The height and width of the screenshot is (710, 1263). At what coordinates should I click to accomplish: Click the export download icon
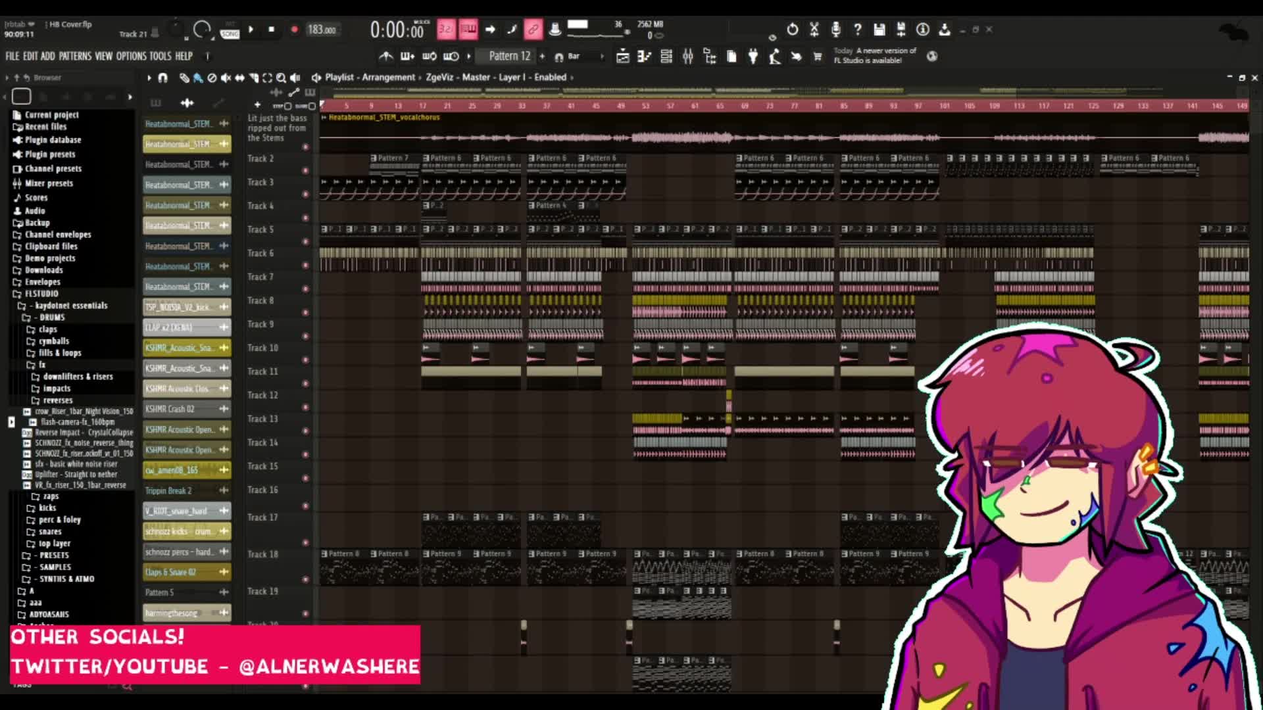945,30
